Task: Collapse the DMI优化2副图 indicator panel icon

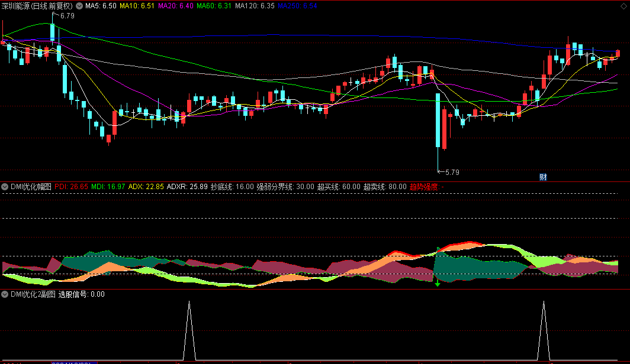Action: click(x=5, y=294)
